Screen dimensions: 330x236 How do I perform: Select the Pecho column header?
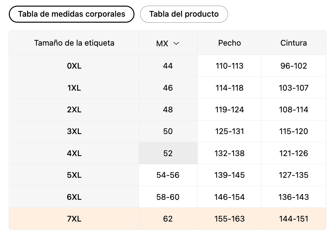tap(229, 43)
